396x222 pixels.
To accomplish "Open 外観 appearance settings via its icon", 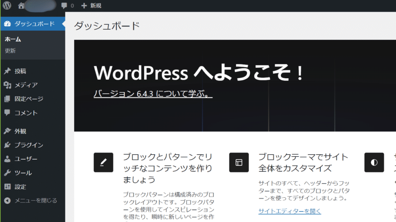I will tap(8, 131).
